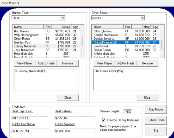Select Jack Burmaster in Heat roster
The image size is (174, 138).
point(46,50)
